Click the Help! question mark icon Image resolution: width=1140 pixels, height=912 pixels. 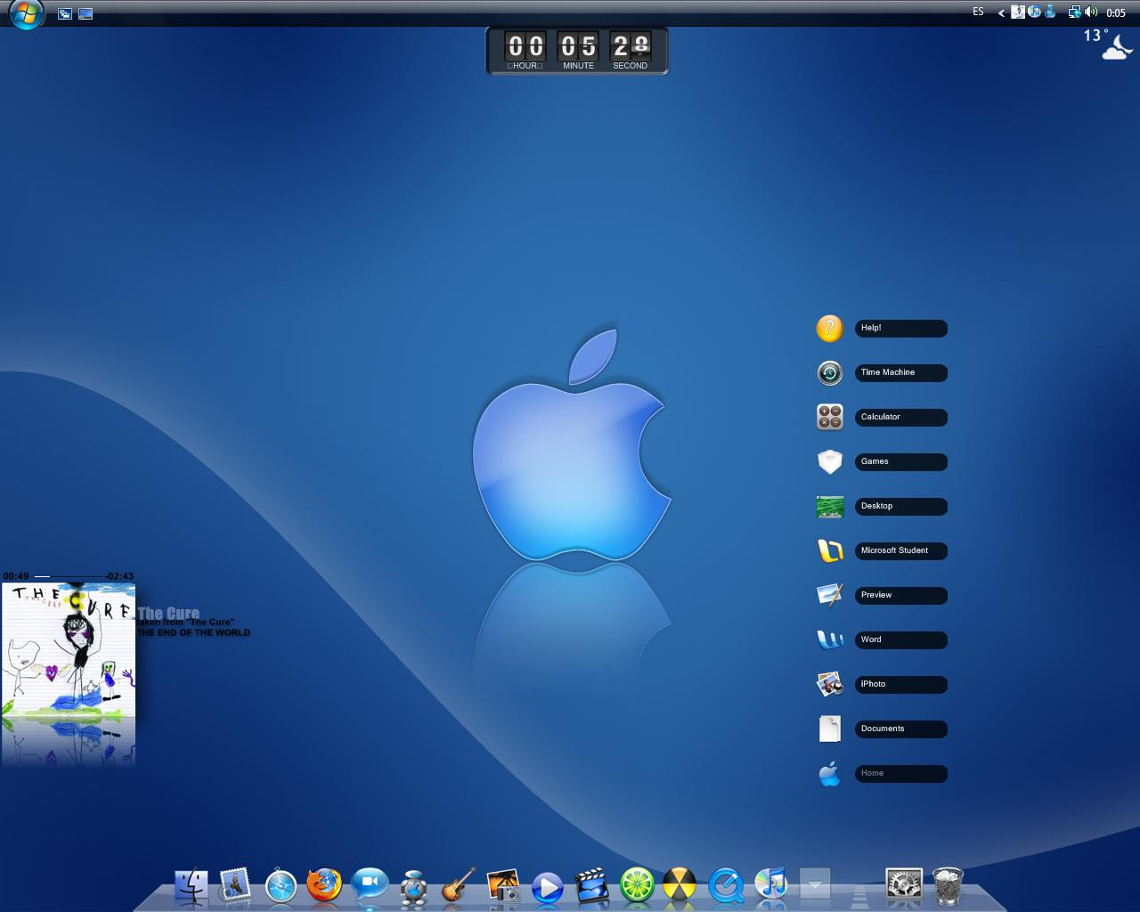pos(829,329)
